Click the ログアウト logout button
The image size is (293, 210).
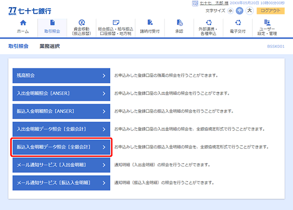[271, 11]
